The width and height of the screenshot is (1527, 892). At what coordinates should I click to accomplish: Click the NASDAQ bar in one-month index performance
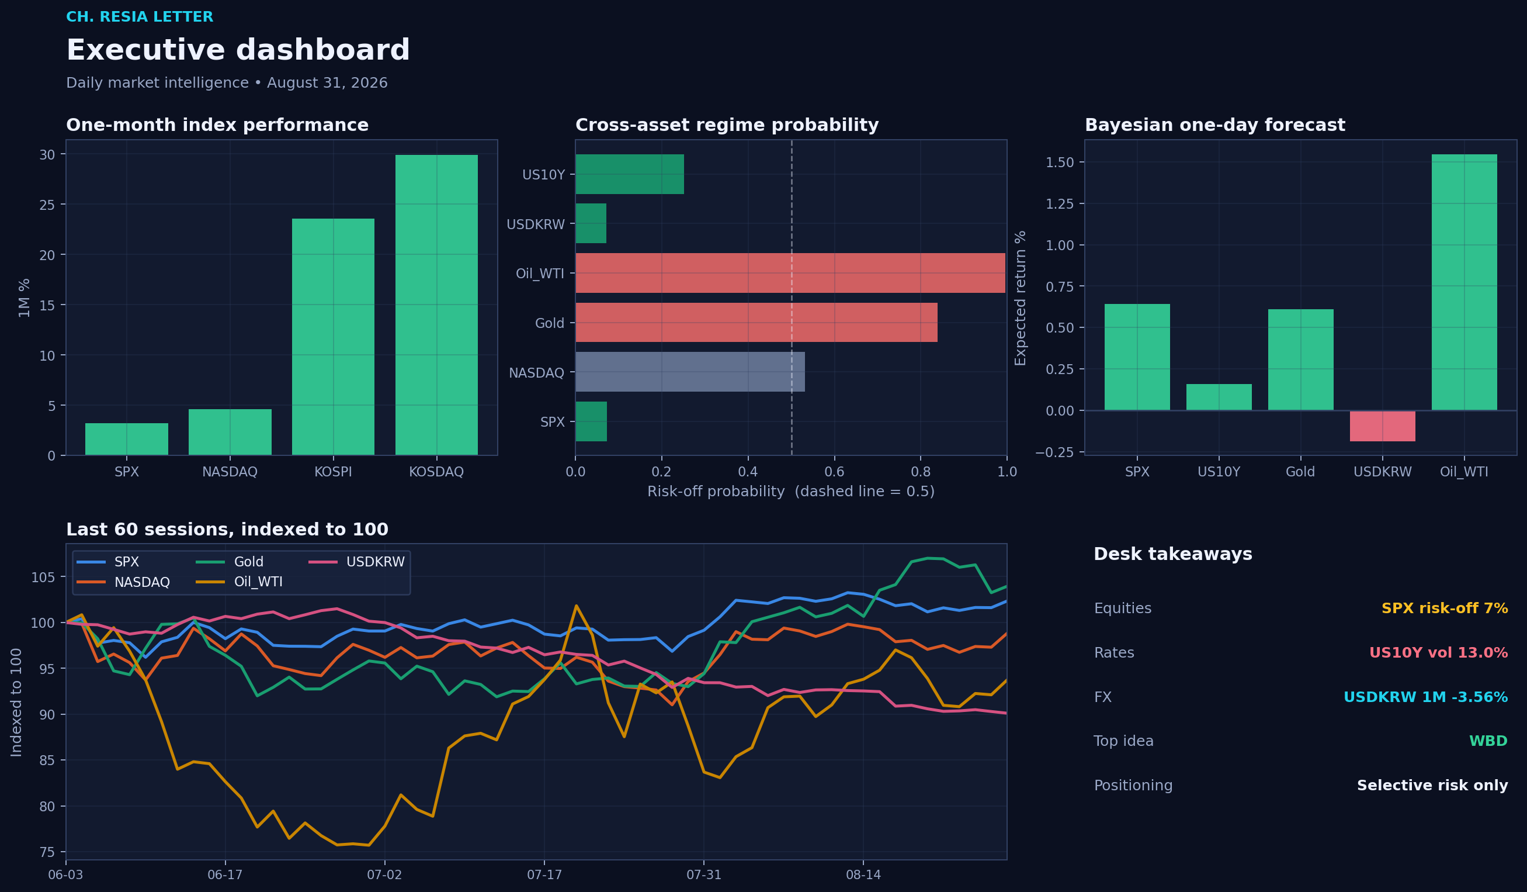(230, 433)
